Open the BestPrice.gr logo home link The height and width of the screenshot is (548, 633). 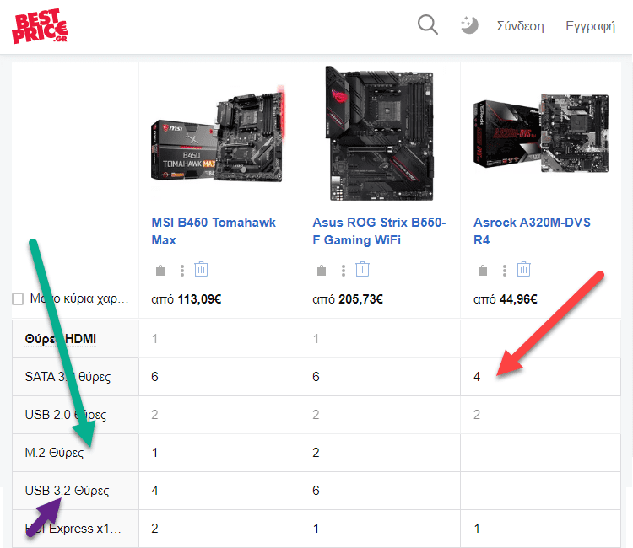point(40,26)
